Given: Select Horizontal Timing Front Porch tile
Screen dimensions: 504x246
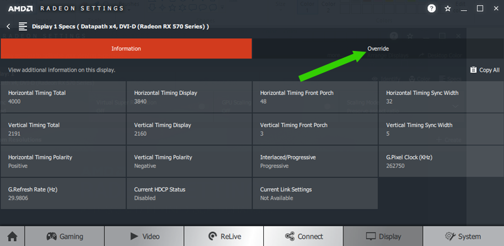Looking at the screenshot, I should pos(315,97).
